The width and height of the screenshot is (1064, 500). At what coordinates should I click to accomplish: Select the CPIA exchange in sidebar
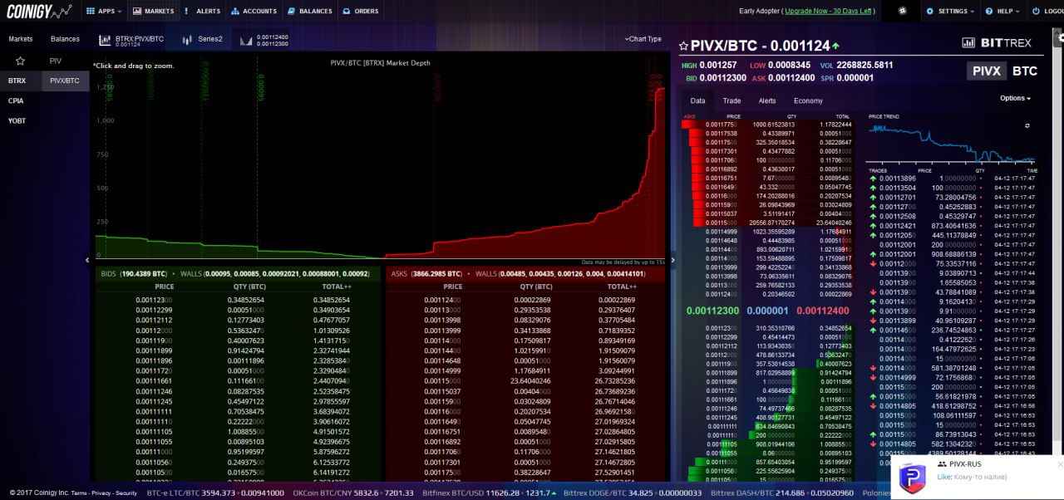pos(16,100)
